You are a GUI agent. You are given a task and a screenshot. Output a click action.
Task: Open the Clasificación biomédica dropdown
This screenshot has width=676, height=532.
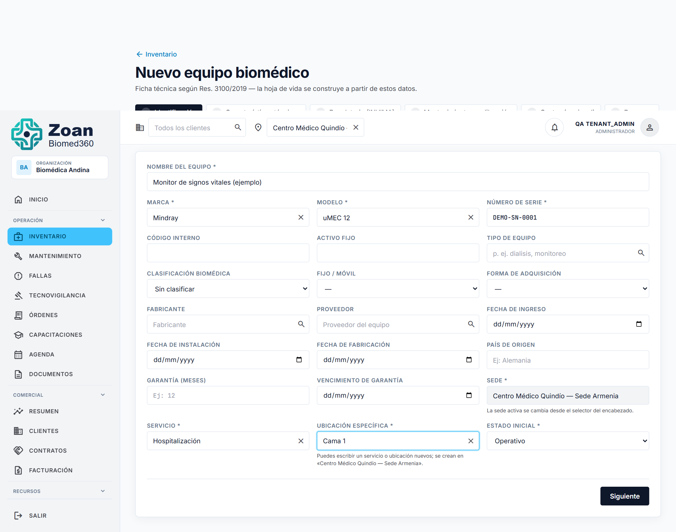(228, 289)
